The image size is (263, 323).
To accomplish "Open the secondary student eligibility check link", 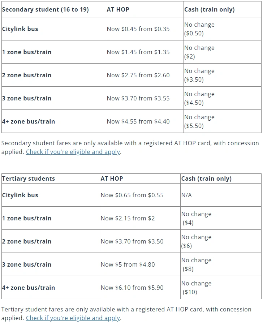I will pos(73,152).
